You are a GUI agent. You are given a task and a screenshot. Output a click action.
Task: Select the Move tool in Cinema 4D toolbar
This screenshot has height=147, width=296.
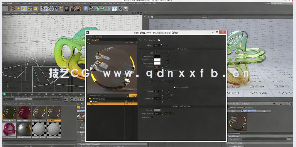coord(18,9)
